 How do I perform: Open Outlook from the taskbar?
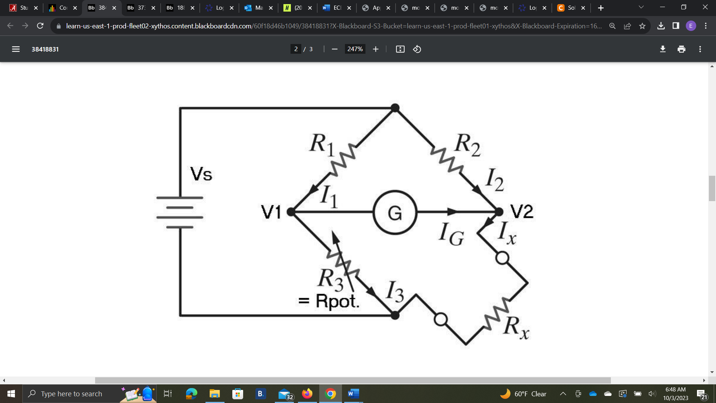284,394
